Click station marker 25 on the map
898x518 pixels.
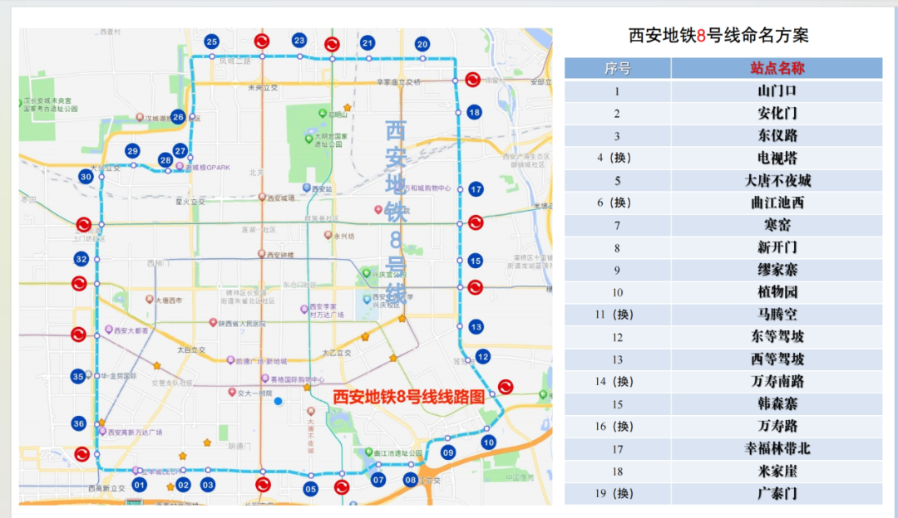pyautogui.click(x=211, y=42)
